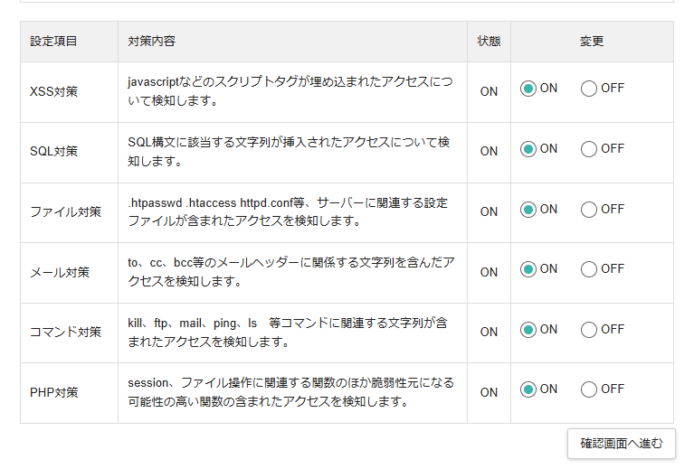Click the 変更 column header
The width and height of the screenshot is (694, 469).
point(592,41)
